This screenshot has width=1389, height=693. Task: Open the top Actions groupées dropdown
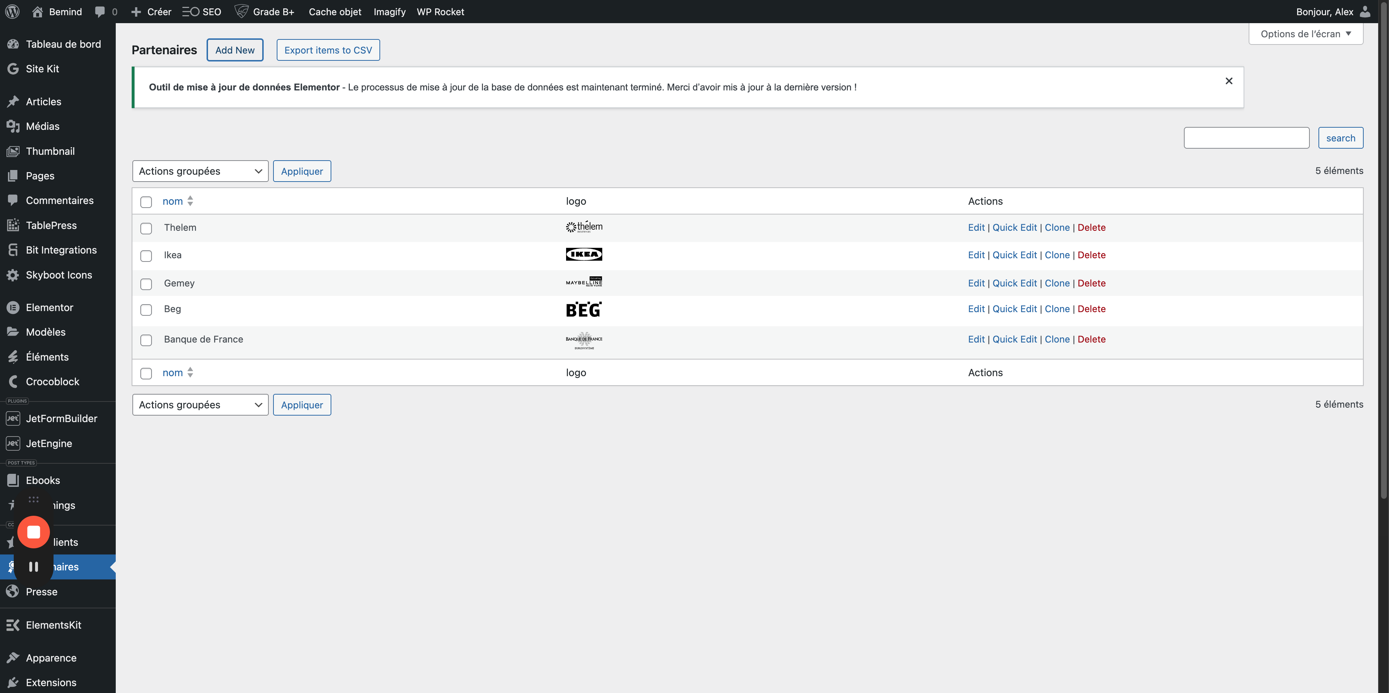click(x=200, y=171)
